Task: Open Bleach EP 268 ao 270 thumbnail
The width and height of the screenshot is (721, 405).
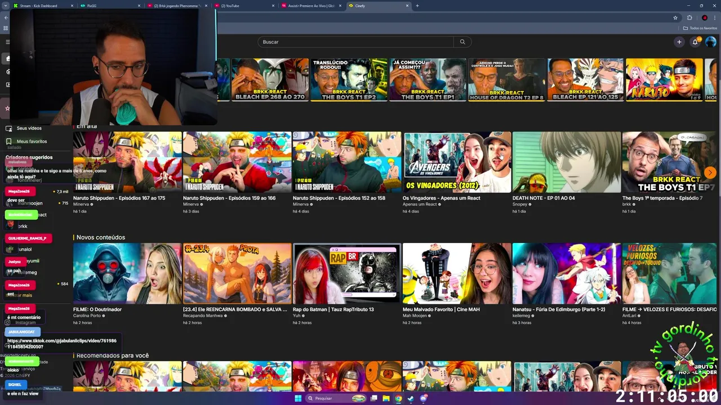Action: click(270, 79)
